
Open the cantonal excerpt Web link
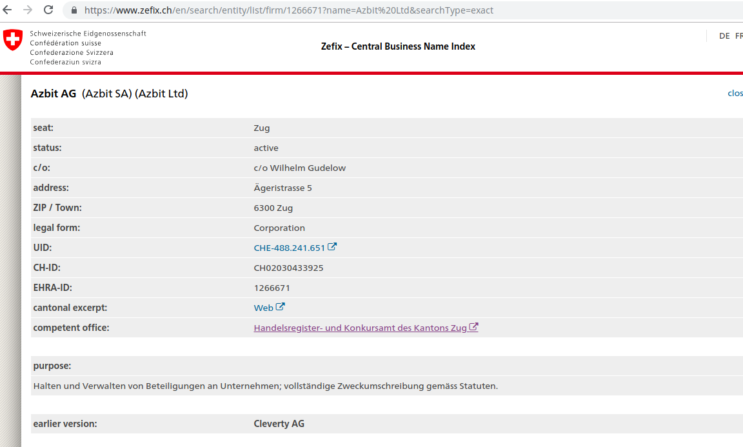coord(263,308)
